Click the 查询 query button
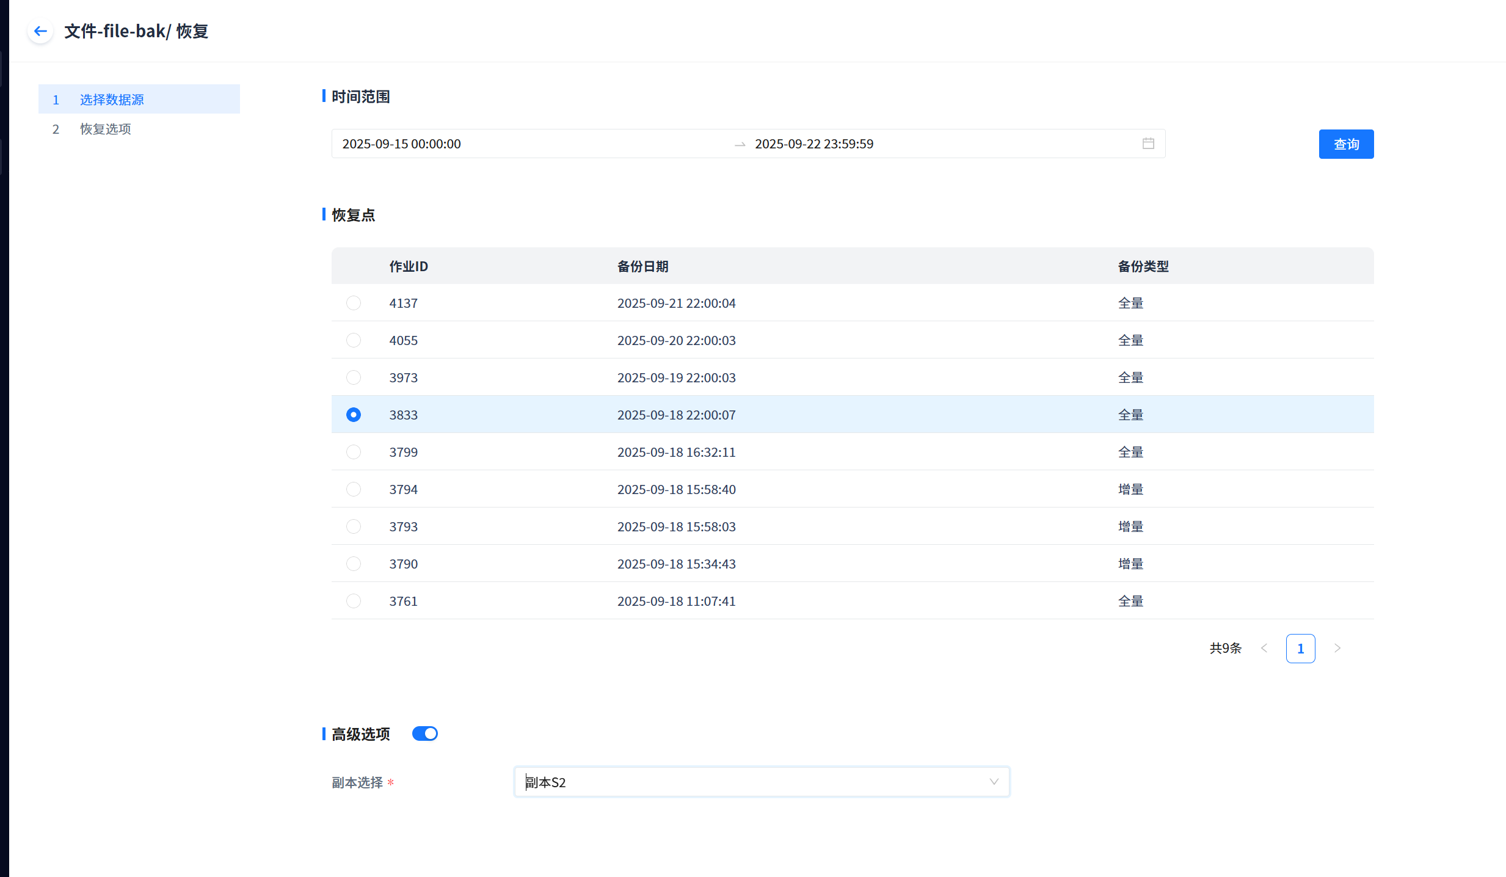Screen dimensions: 1506x877 1346,144
